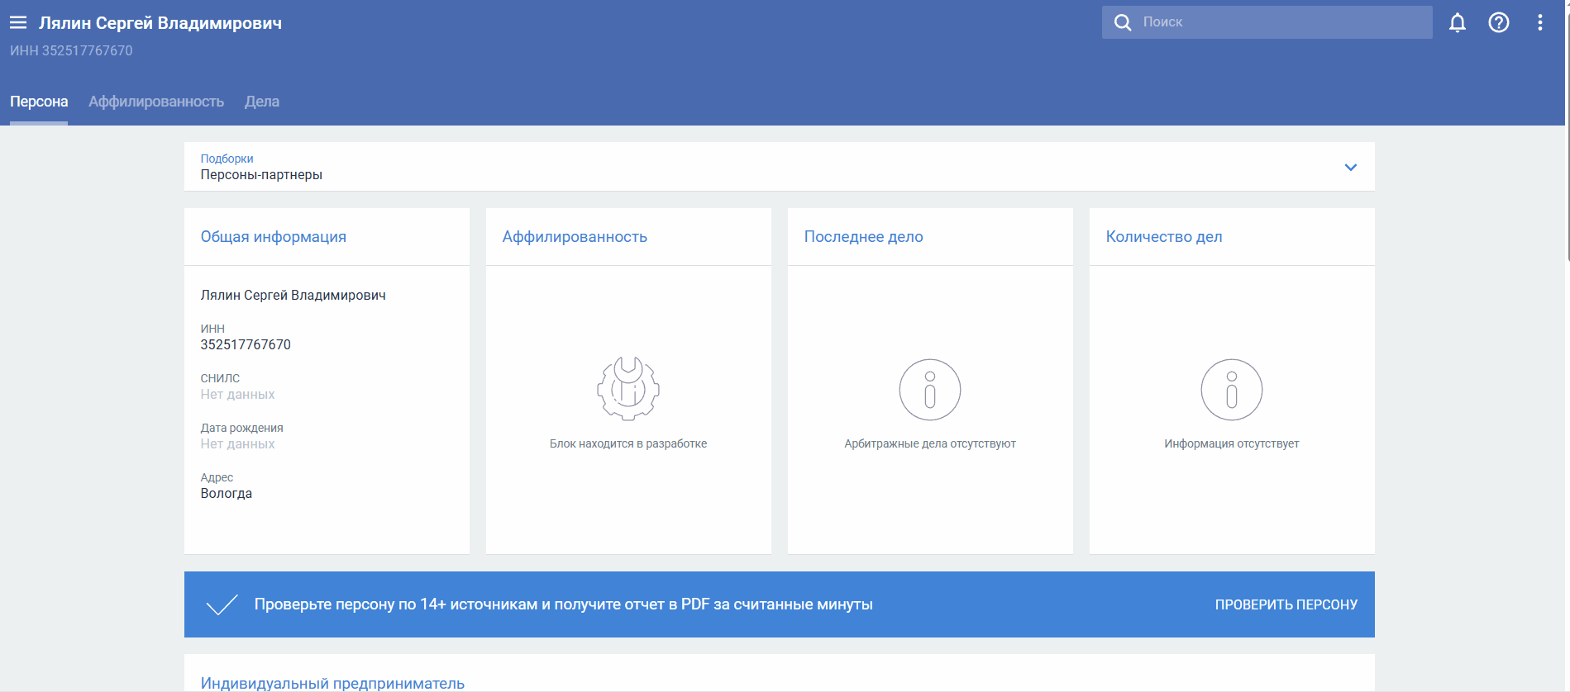Image resolution: width=1570 pixels, height=692 pixels.
Task: Click the search magnifier icon
Action: 1122,22
